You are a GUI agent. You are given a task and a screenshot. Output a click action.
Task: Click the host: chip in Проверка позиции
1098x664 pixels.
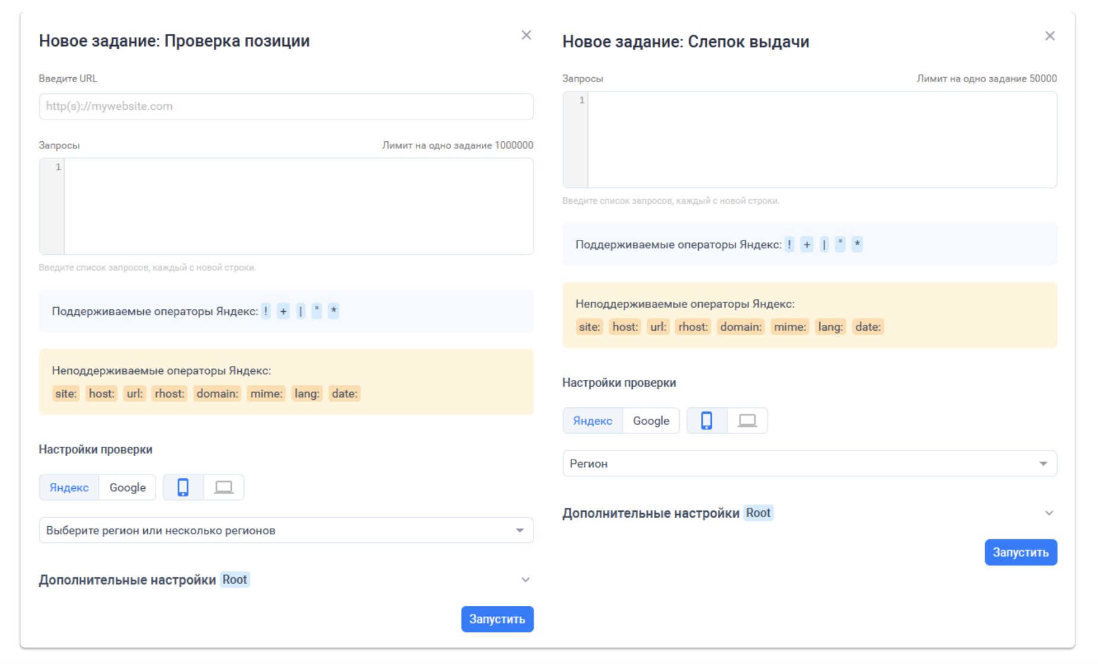coord(102,394)
